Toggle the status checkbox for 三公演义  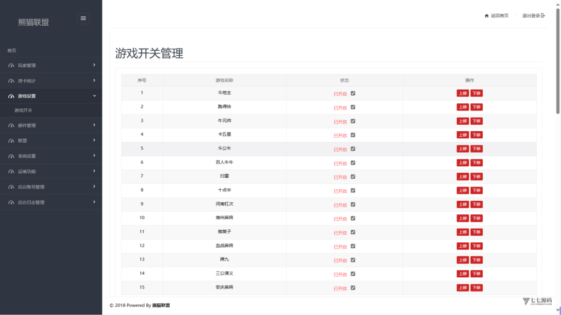point(353,274)
